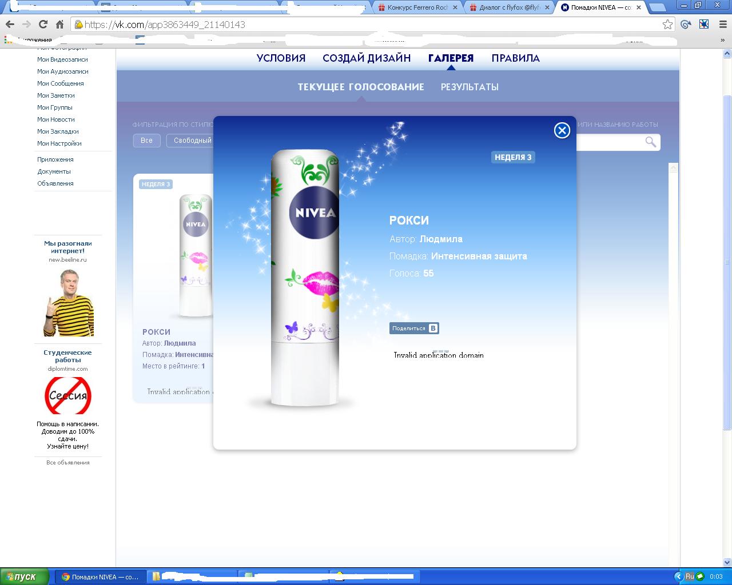Click the Мы разогнали интернет ad title

tap(67, 247)
